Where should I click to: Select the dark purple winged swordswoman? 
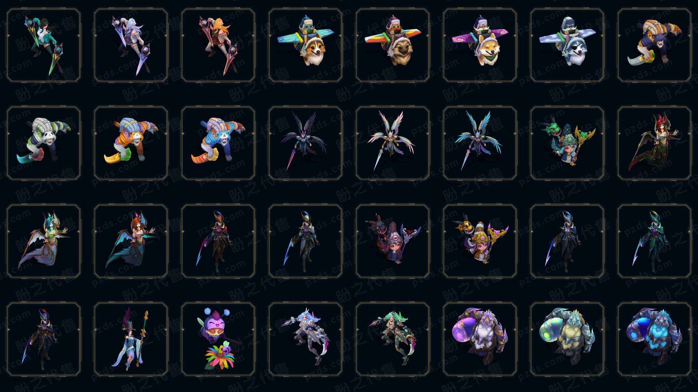305,143
